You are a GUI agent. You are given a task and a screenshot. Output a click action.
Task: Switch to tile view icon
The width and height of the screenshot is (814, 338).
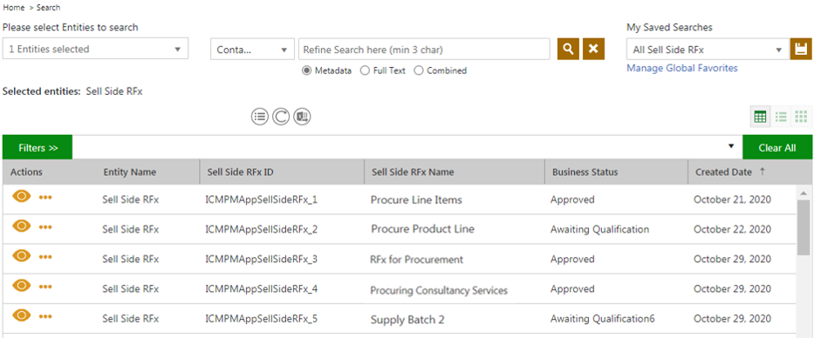[801, 117]
